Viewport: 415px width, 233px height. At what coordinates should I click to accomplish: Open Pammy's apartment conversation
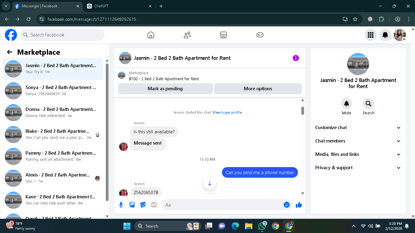52,156
